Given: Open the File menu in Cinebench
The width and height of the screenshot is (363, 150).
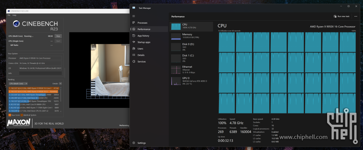Looking at the screenshot, I should click(9, 15).
